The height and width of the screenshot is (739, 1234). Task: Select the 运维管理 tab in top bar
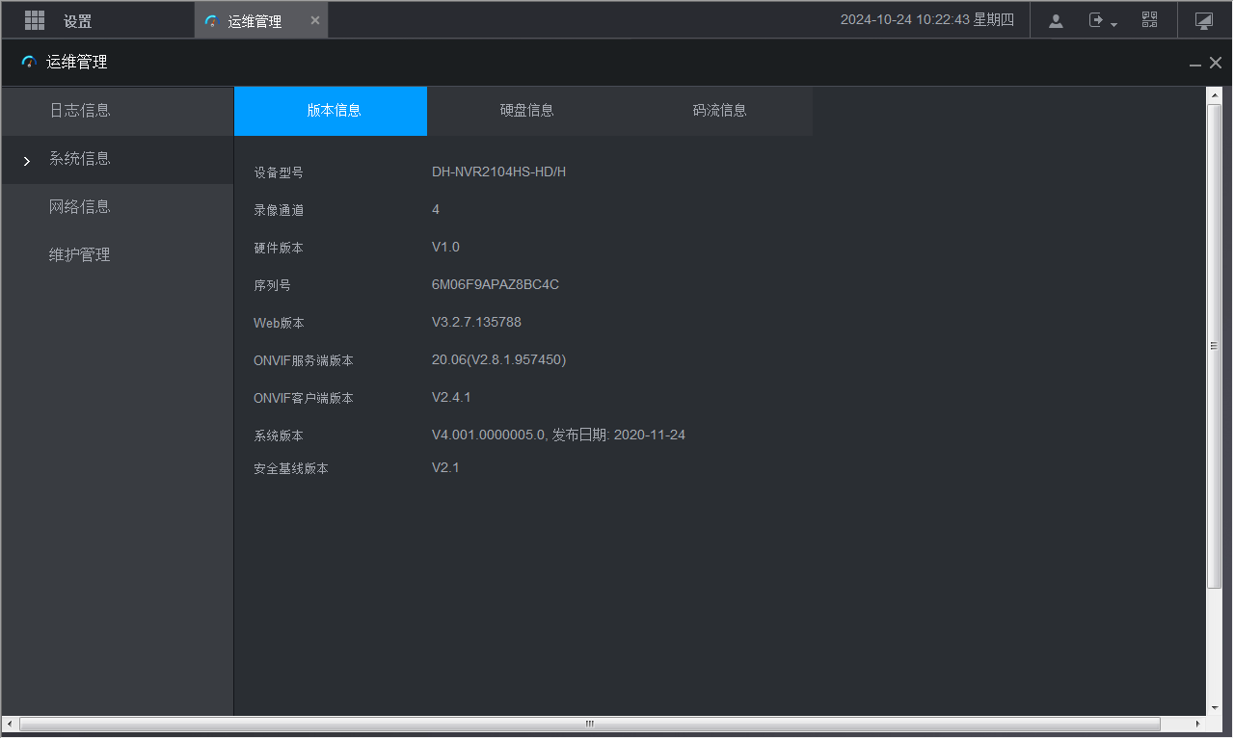(255, 21)
